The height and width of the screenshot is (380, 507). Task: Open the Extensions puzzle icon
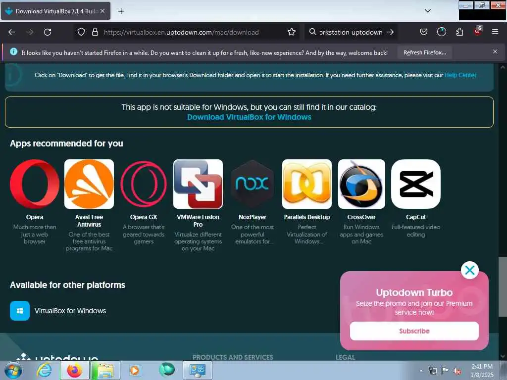pos(459,32)
